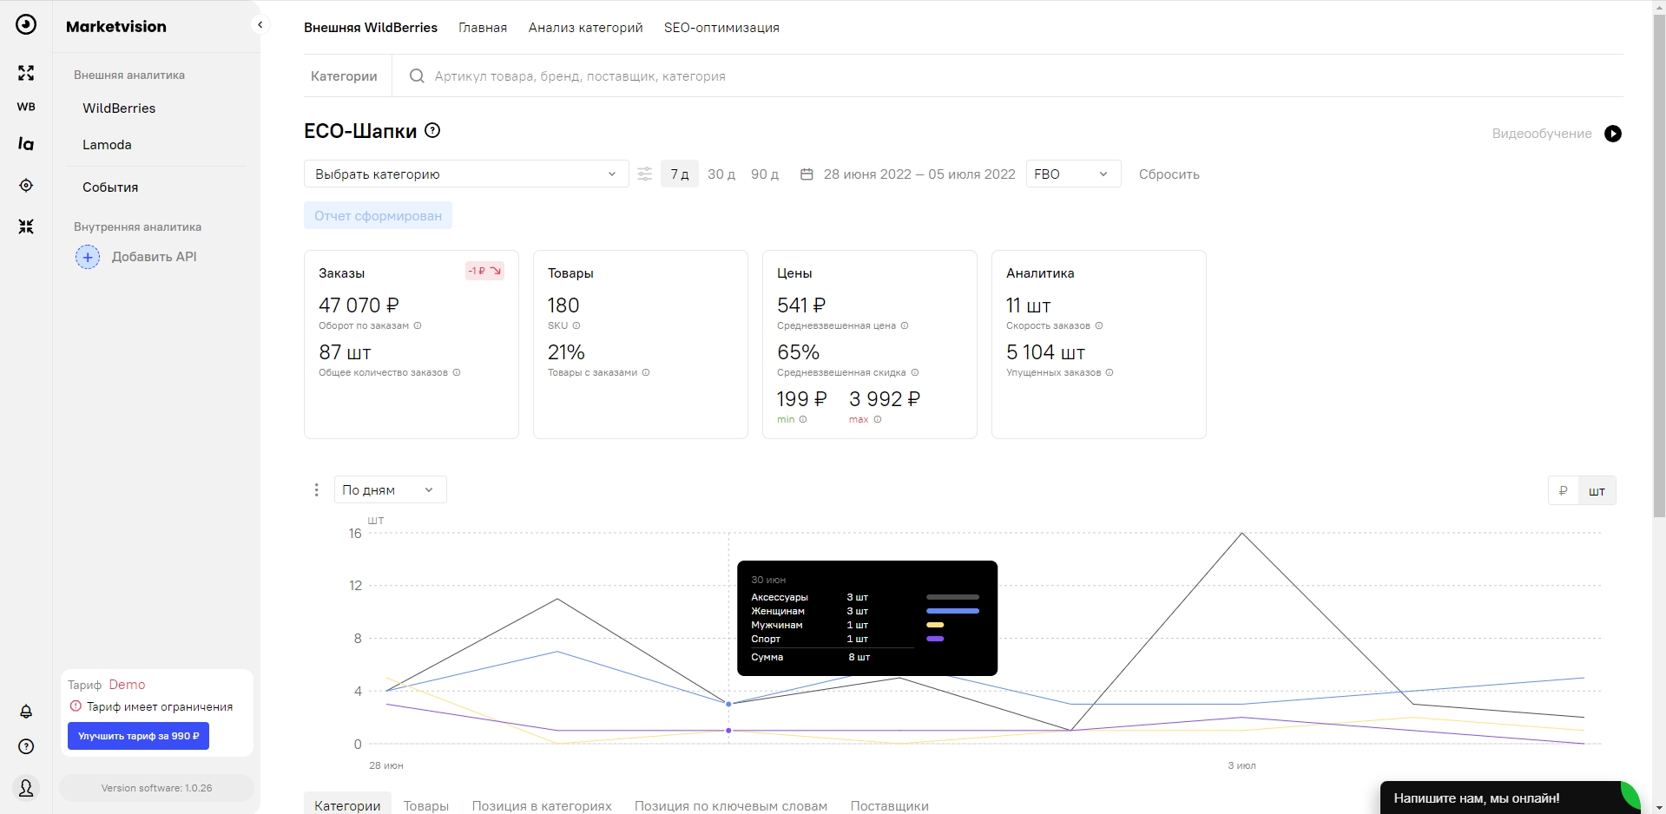Click the Категории button beside search
1666x814 pixels.
click(344, 76)
